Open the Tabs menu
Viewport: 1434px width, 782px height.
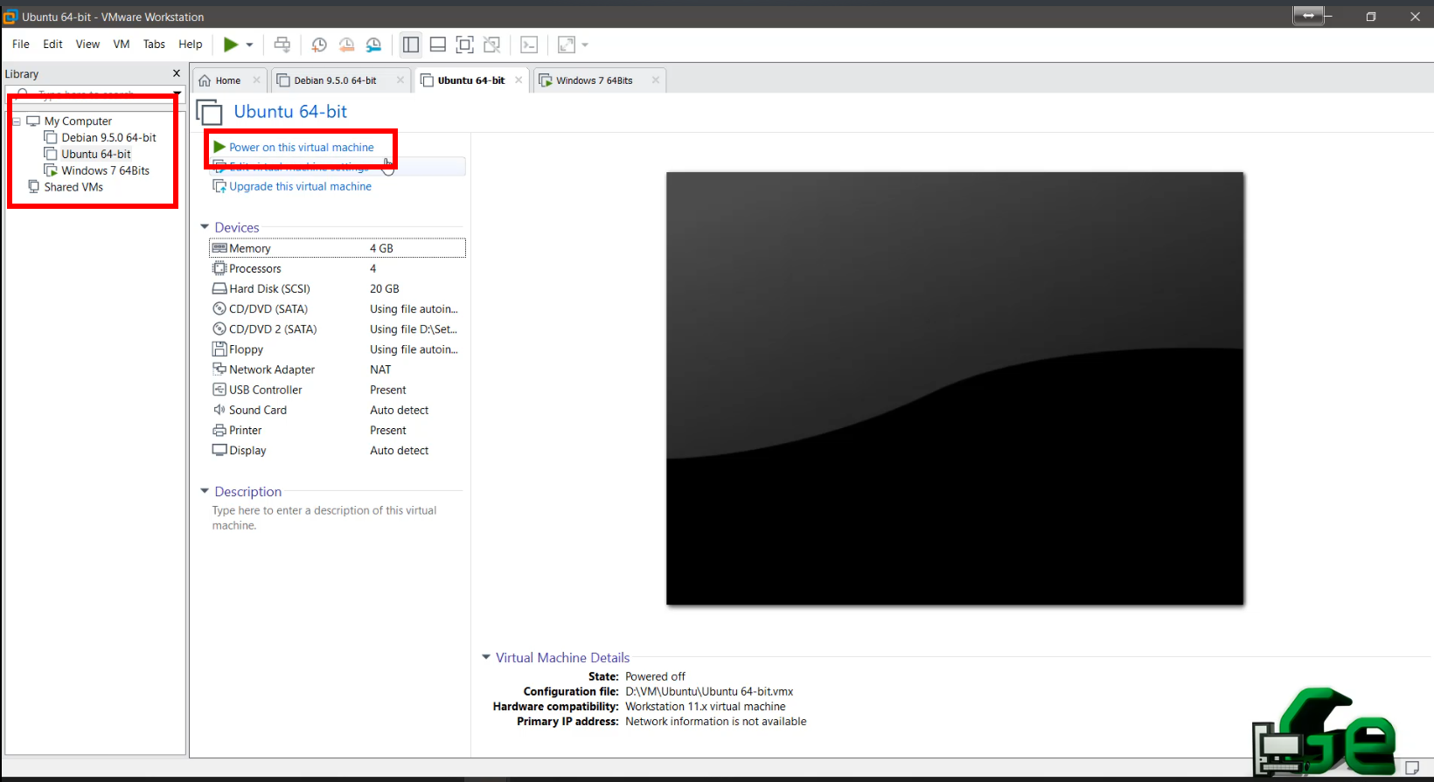(154, 44)
